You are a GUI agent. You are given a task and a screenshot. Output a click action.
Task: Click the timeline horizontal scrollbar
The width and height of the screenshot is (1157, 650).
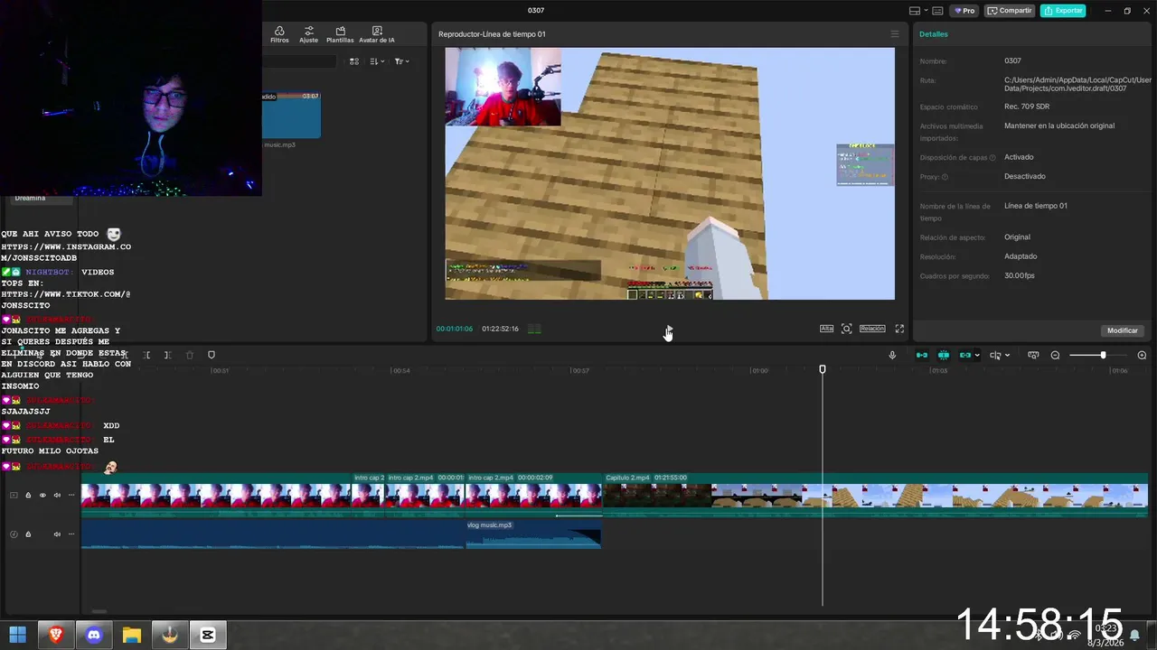click(99, 611)
